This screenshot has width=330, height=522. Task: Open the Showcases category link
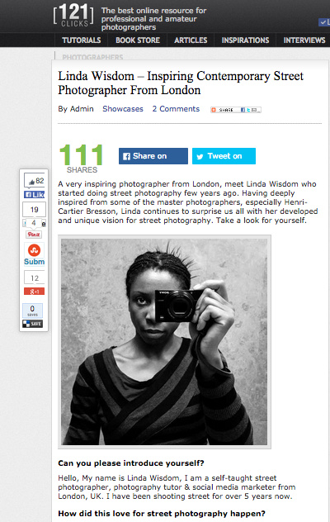click(x=123, y=109)
